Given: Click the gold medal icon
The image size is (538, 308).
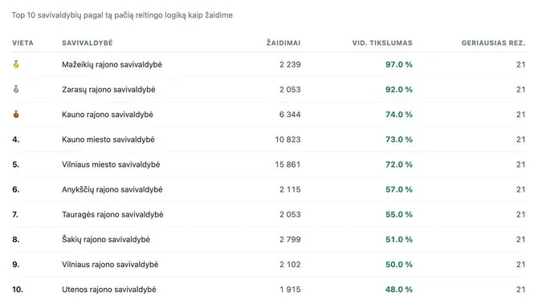Looking at the screenshot, I should tap(16, 64).
